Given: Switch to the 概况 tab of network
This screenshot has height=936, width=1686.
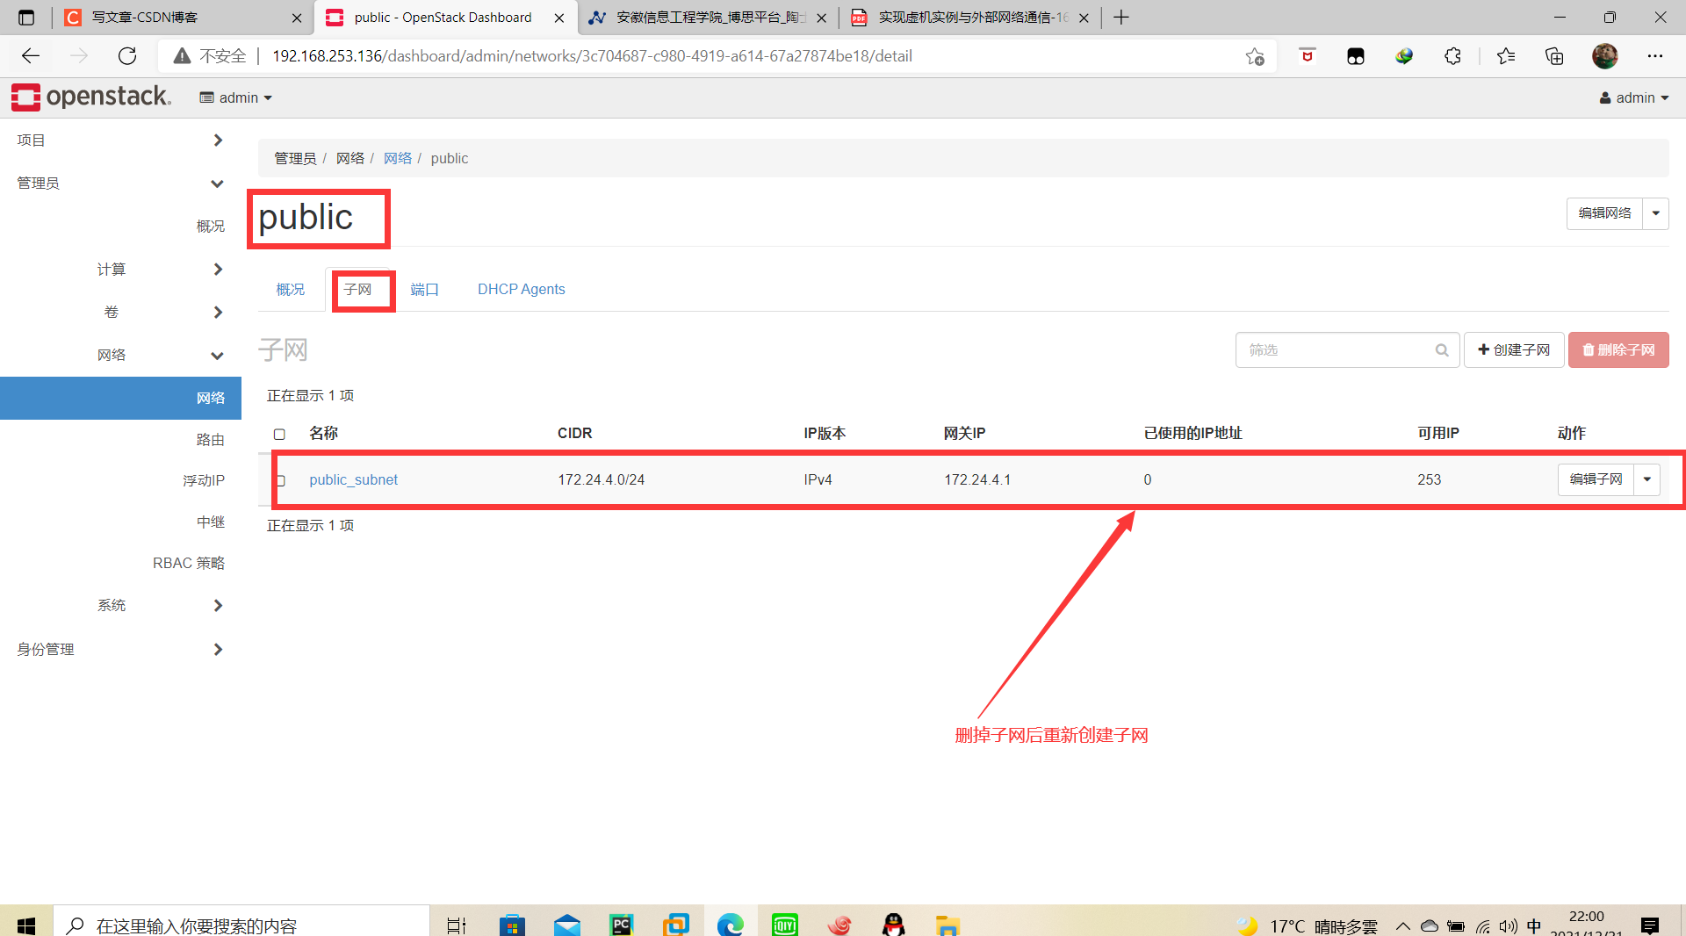Looking at the screenshot, I should (x=290, y=290).
